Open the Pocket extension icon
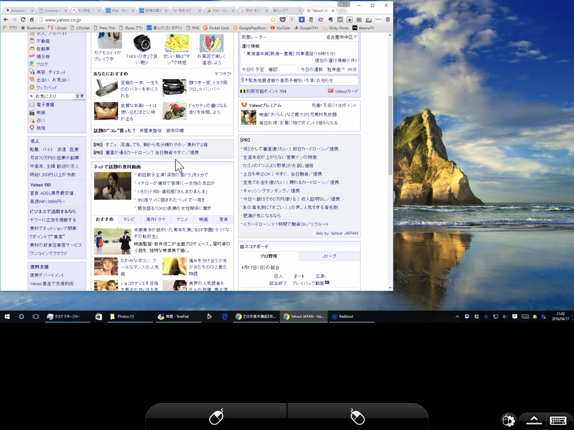The image size is (574, 430). click(283, 20)
